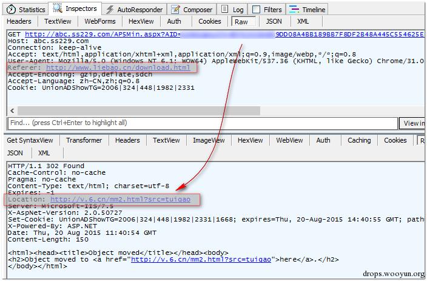
Task: Follow the Location header v.6.cn link
Action: pyautogui.click(x=120, y=200)
